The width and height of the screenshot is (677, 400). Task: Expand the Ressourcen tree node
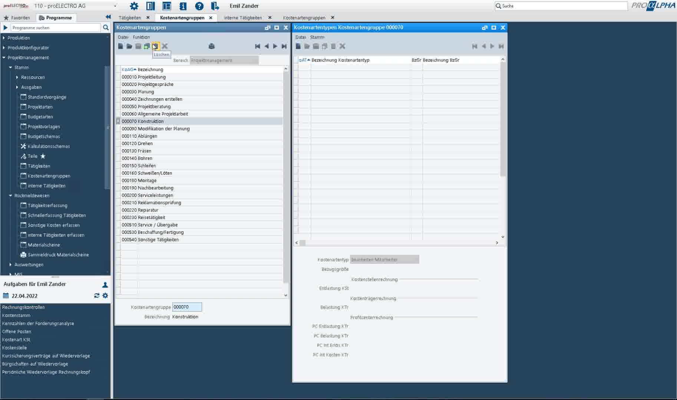17,77
